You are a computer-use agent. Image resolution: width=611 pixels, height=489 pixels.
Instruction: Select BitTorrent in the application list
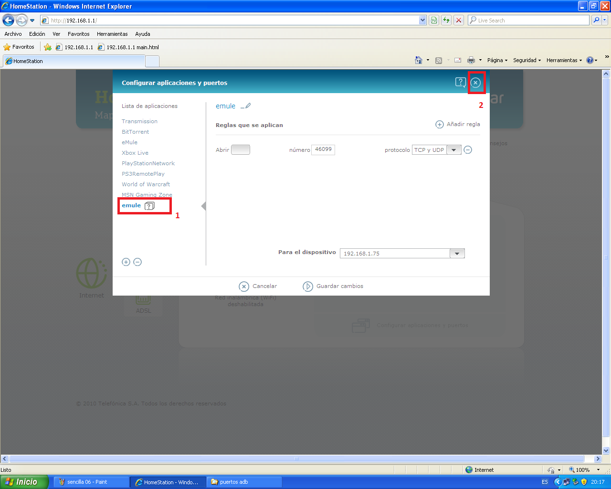point(135,132)
